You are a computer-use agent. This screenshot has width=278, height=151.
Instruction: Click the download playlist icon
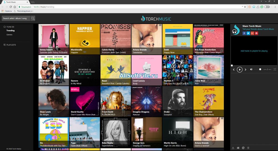(x=233, y=148)
